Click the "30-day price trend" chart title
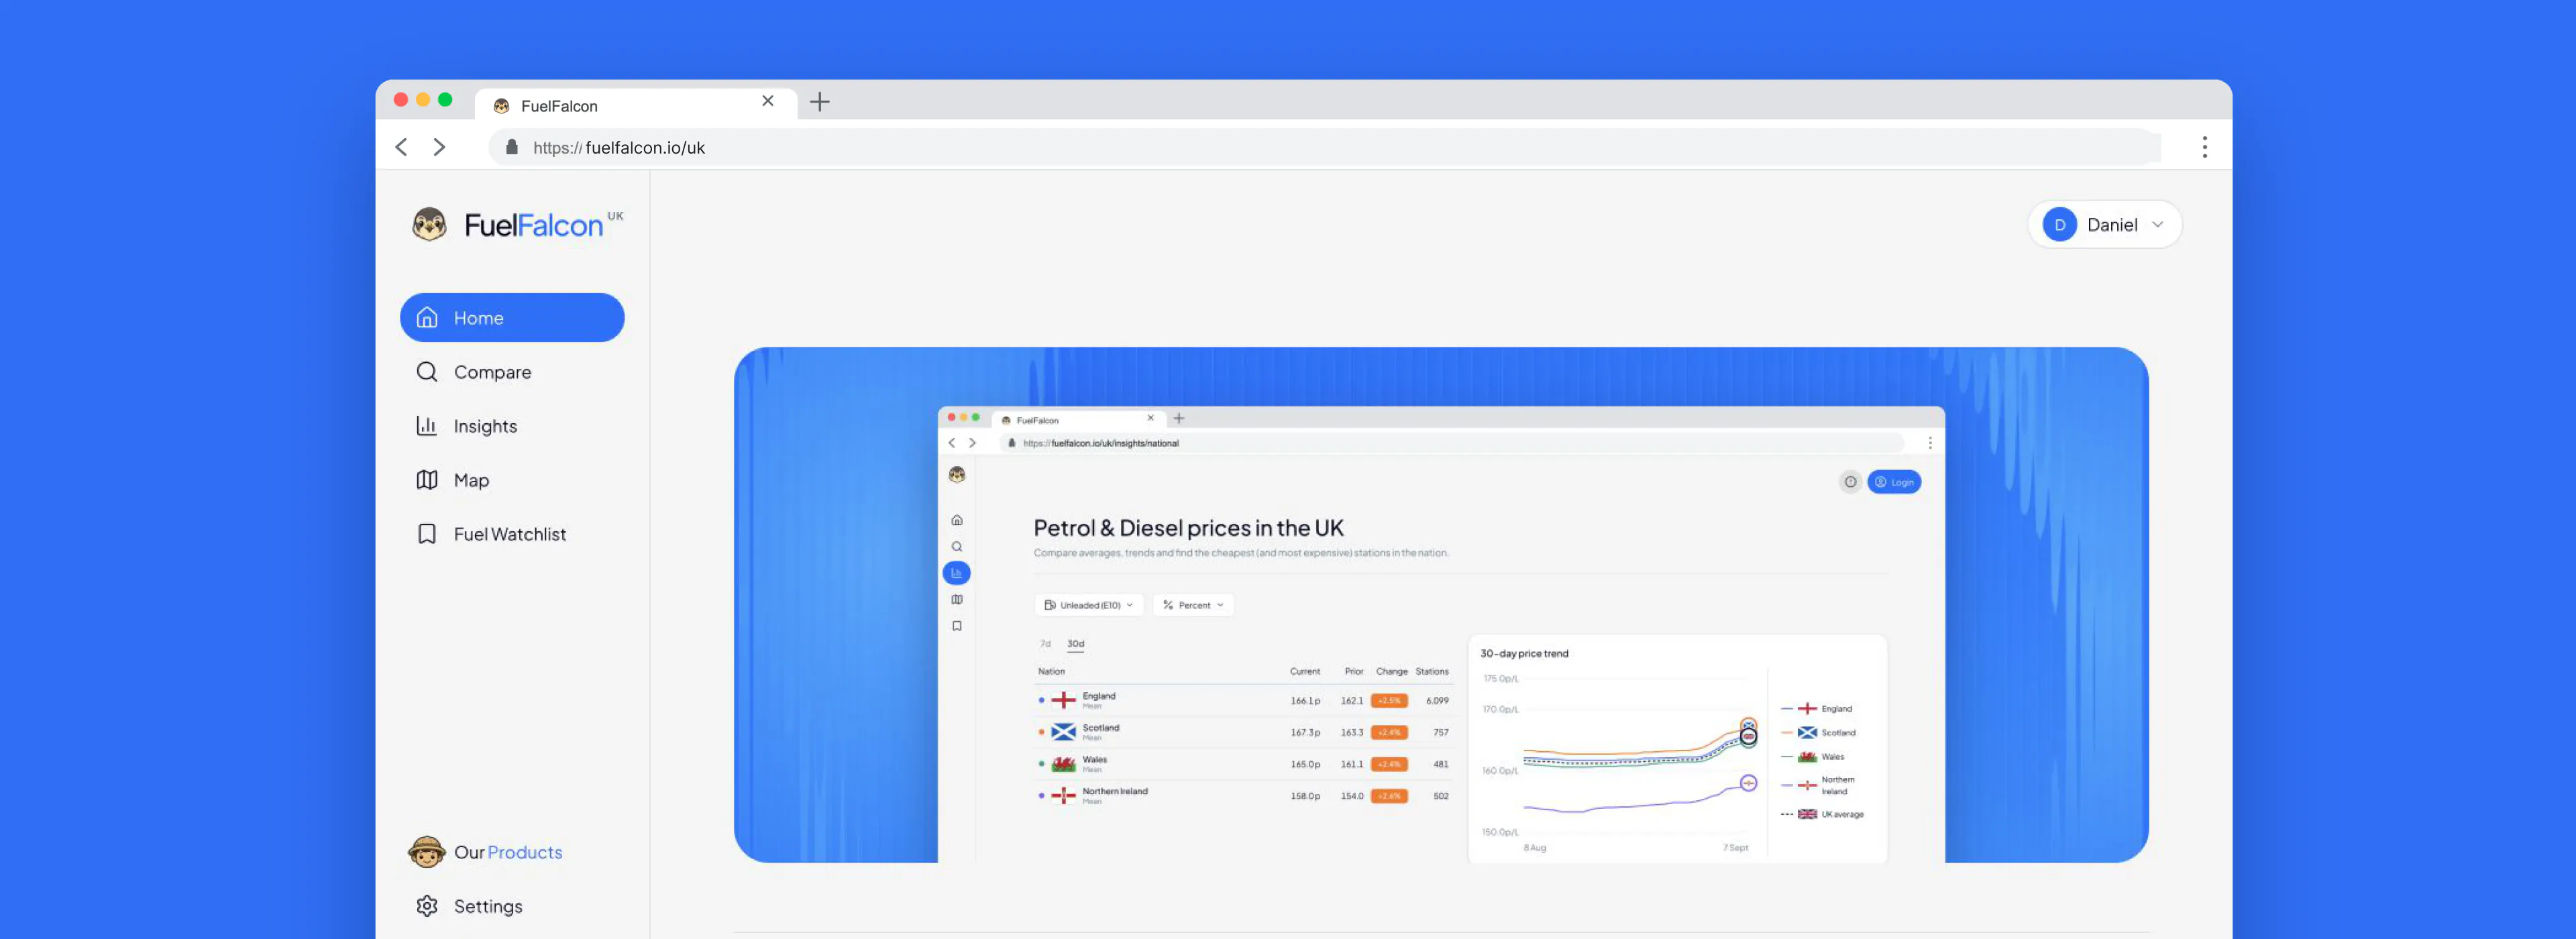 click(1524, 654)
